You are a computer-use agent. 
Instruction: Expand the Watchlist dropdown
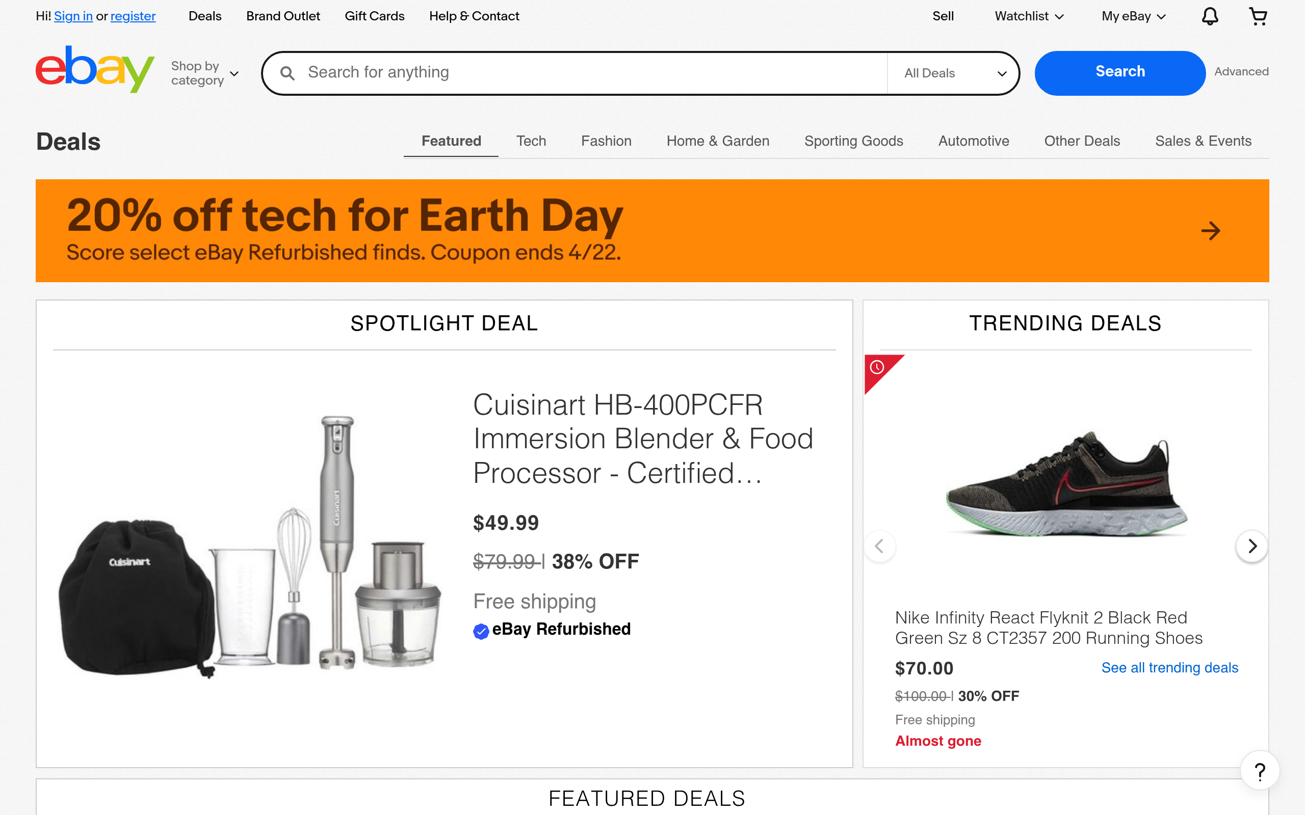click(x=1029, y=16)
